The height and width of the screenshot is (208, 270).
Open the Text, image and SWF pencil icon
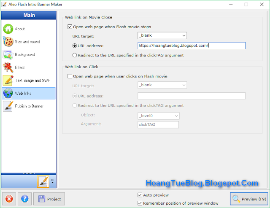tap(8, 80)
